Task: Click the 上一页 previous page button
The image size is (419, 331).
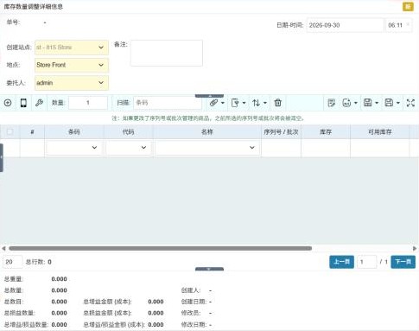Action: pos(341,262)
